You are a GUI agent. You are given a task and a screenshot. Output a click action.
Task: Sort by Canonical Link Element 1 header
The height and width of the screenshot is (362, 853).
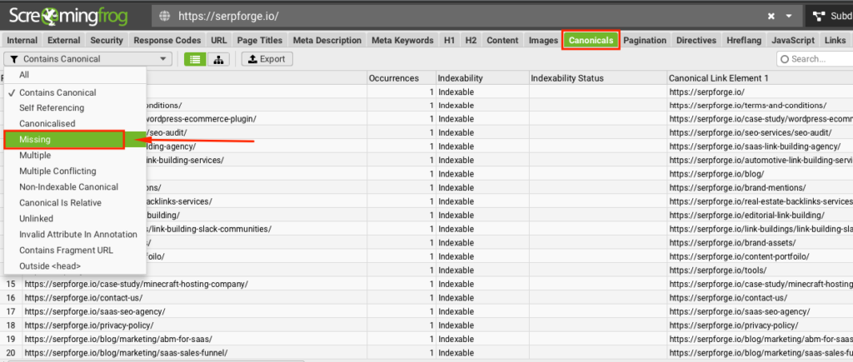760,78
